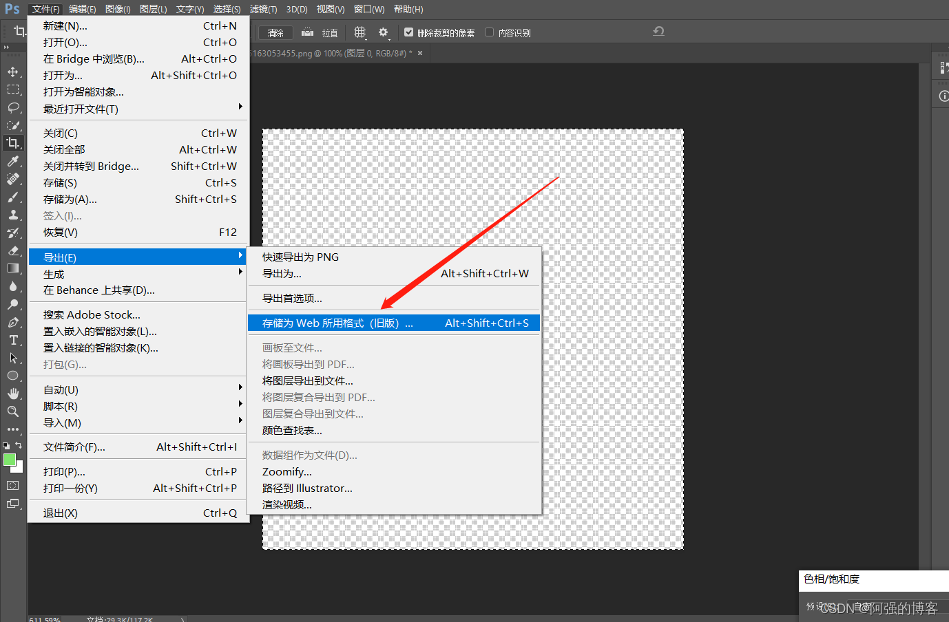Change the screen mode

click(x=13, y=504)
